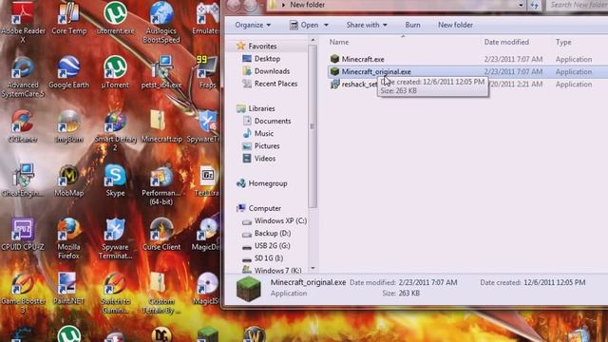The image size is (608, 342).
Task: Open the Smart Defrag 2 shortcut
Action: pos(115,131)
